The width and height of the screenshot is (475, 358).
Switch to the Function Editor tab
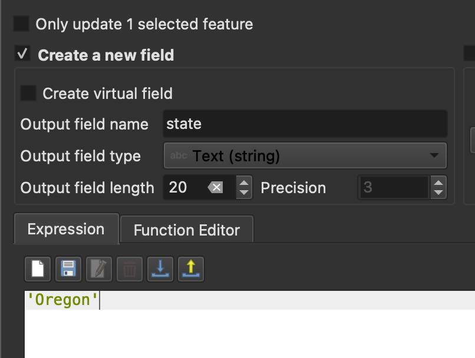click(x=186, y=230)
